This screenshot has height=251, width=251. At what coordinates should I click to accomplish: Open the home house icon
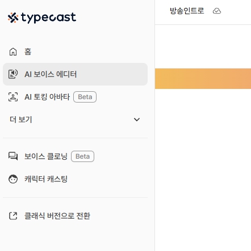tap(13, 52)
